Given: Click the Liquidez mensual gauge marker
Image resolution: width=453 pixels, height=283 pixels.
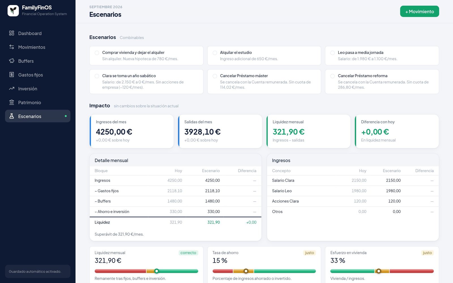Looking at the screenshot, I should click(x=157, y=271).
